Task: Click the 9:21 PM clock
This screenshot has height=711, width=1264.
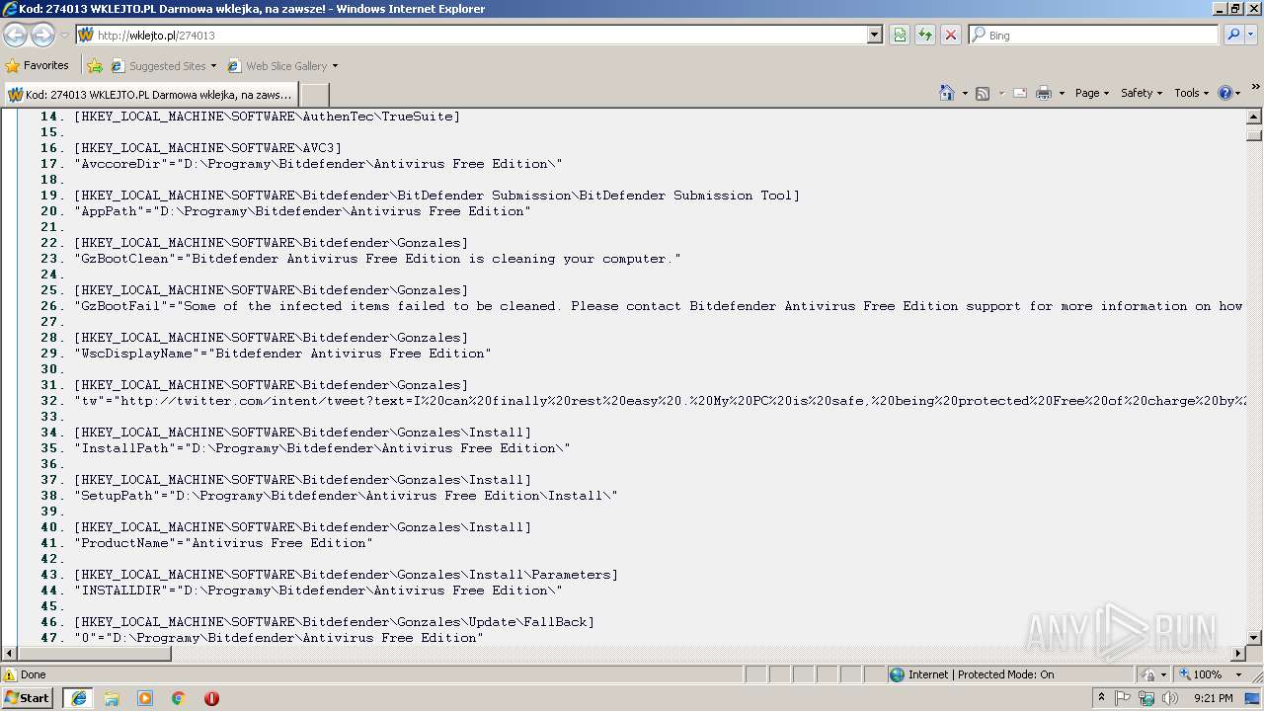Action: tap(1213, 698)
